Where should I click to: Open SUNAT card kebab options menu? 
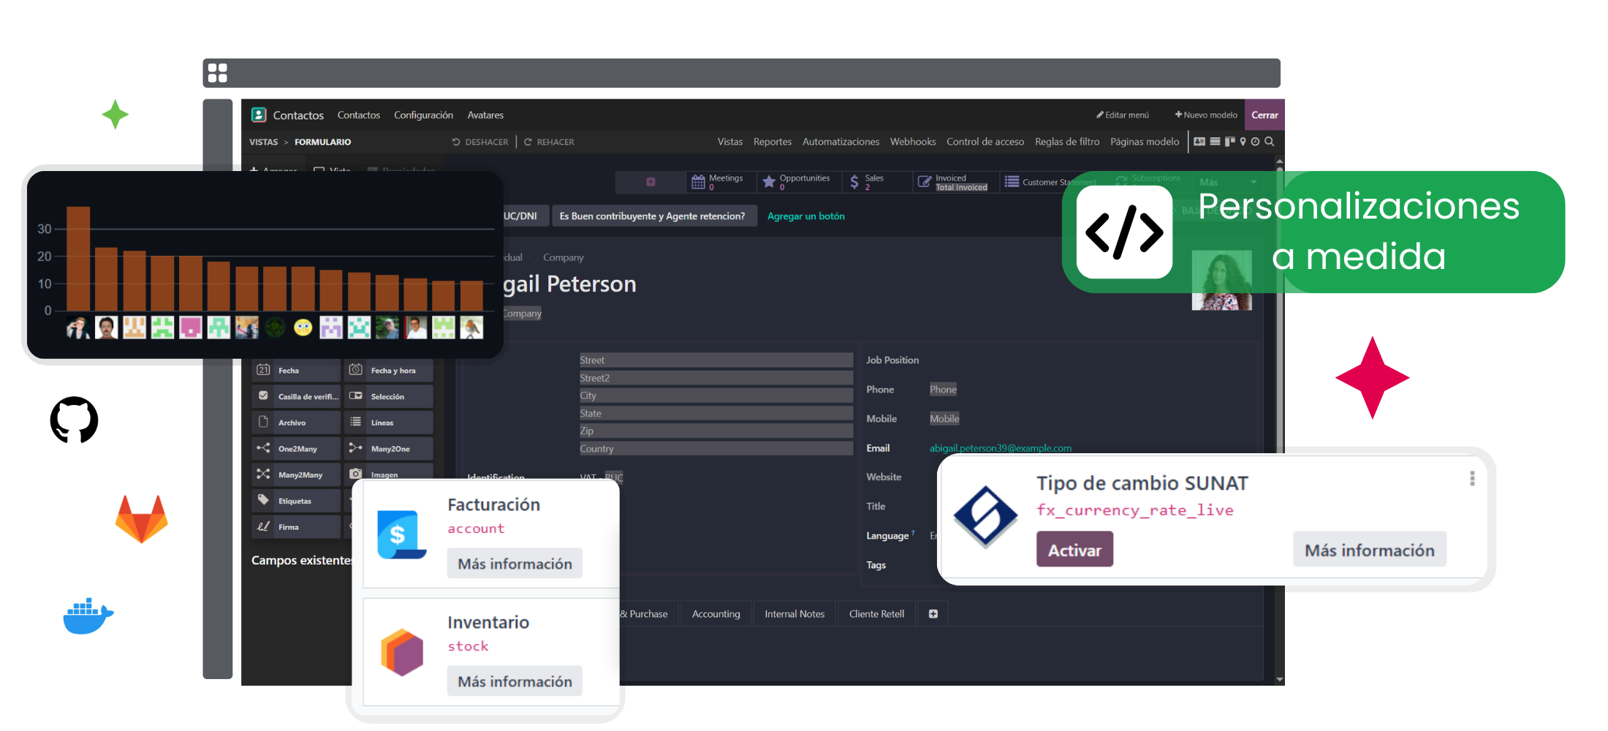pos(1472,479)
